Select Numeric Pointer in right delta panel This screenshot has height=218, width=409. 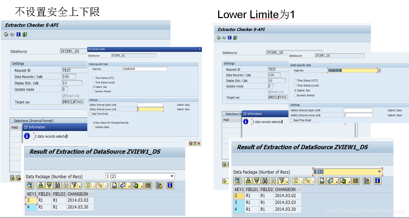tap(295, 95)
